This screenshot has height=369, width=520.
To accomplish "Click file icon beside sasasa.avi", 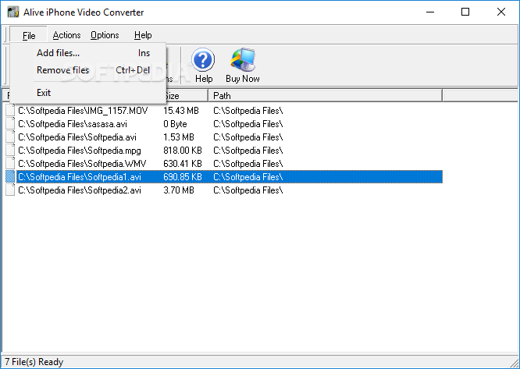I will click(x=10, y=123).
